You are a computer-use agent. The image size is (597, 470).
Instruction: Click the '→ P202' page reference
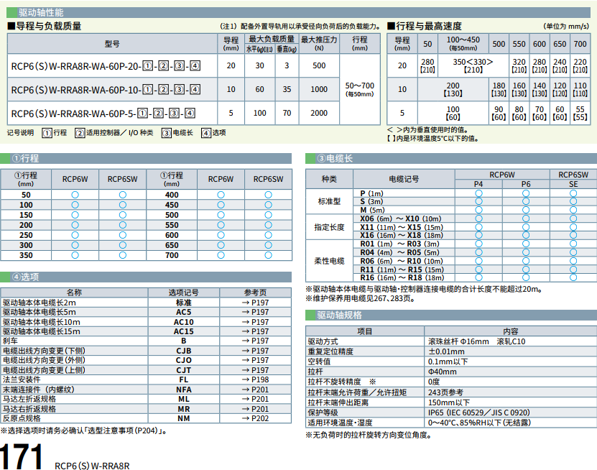pos(255,418)
